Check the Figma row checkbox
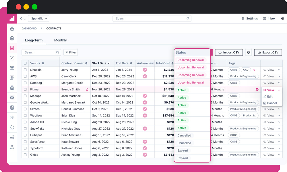This screenshot has height=172, width=287. [x=25, y=90]
